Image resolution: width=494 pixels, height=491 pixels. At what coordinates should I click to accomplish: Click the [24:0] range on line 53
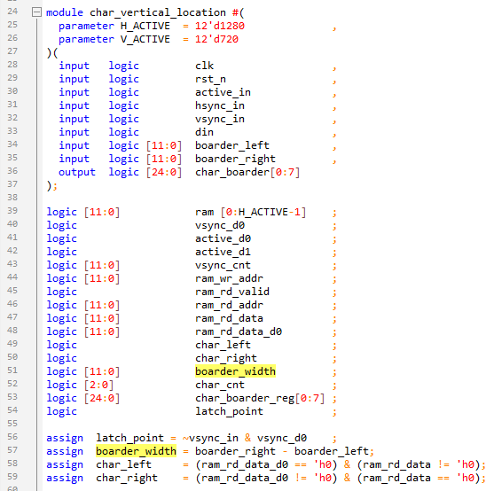[x=102, y=398]
